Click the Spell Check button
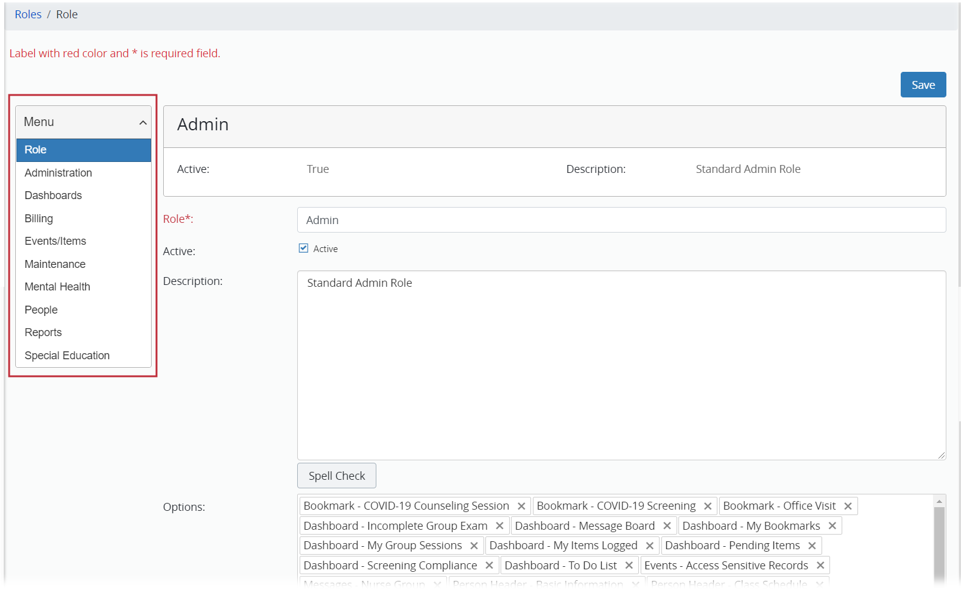Screen dimensions: 961x590 [337, 476]
